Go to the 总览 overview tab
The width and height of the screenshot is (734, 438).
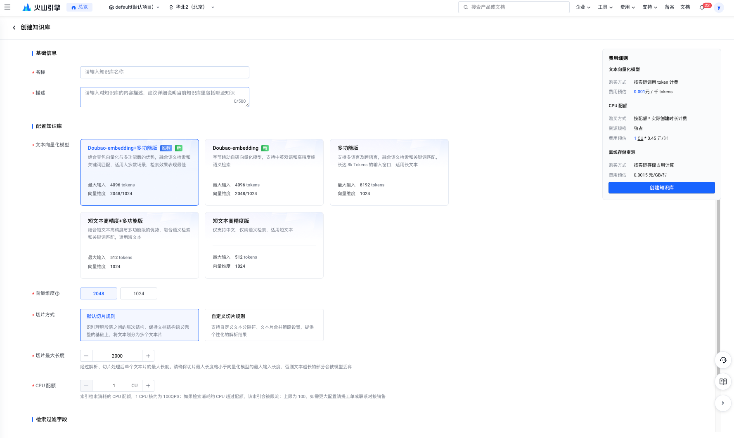tap(80, 7)
